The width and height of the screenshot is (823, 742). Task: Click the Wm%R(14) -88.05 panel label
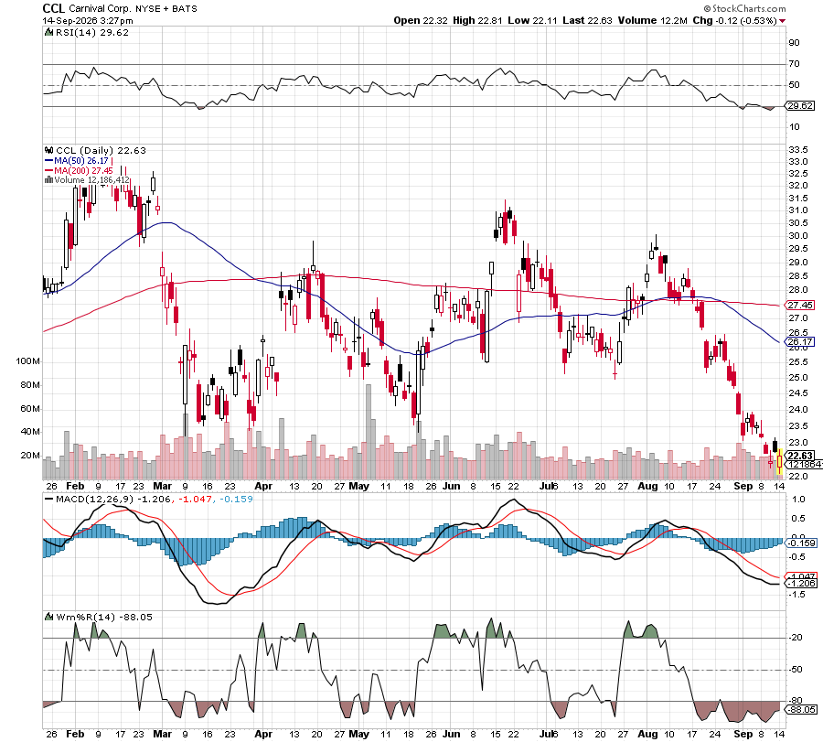[104, 617]
